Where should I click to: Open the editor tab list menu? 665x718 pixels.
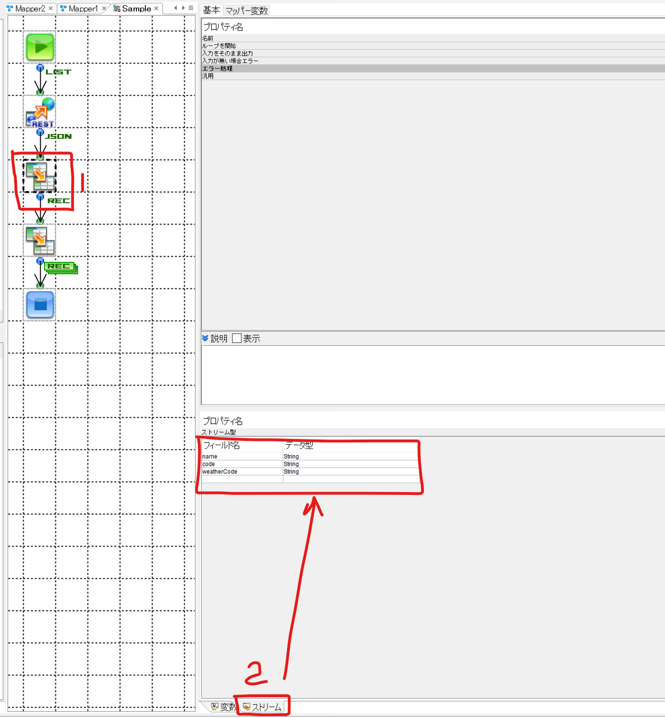click(x=191, y=8)
